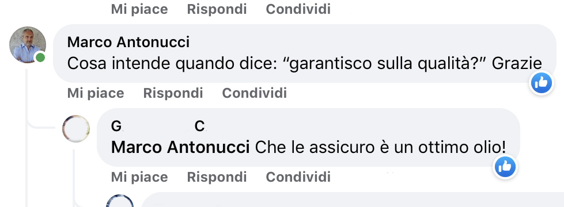Screen dimensions: 564x207
Task: Click Rispondi under the 'ottimo olio' reply
Action: (x=217, y=177)
